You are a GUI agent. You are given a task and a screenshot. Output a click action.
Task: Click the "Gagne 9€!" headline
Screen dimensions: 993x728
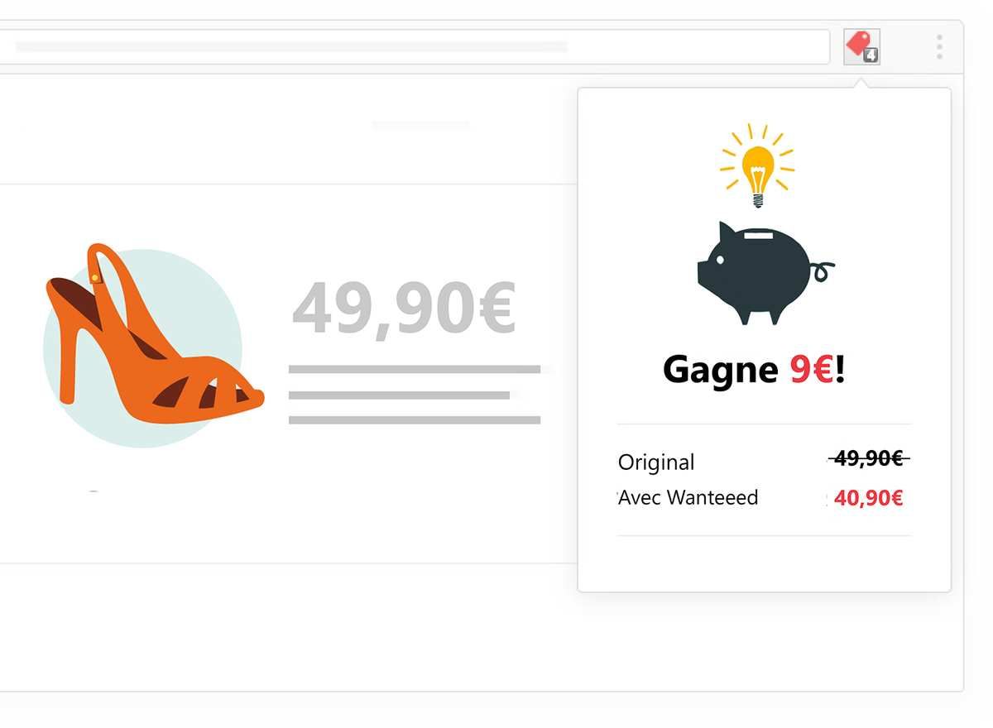(x=754, y=370)
